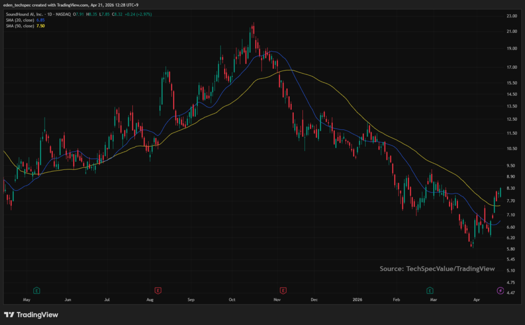Click the open price O7.91
Image resolution: width=525 pixels, height=325 pixels.
[x=78, y=14]
